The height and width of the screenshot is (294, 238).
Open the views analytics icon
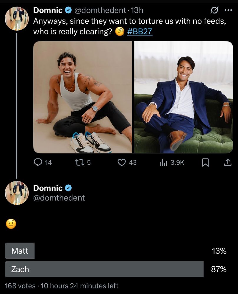coord(163,162)
